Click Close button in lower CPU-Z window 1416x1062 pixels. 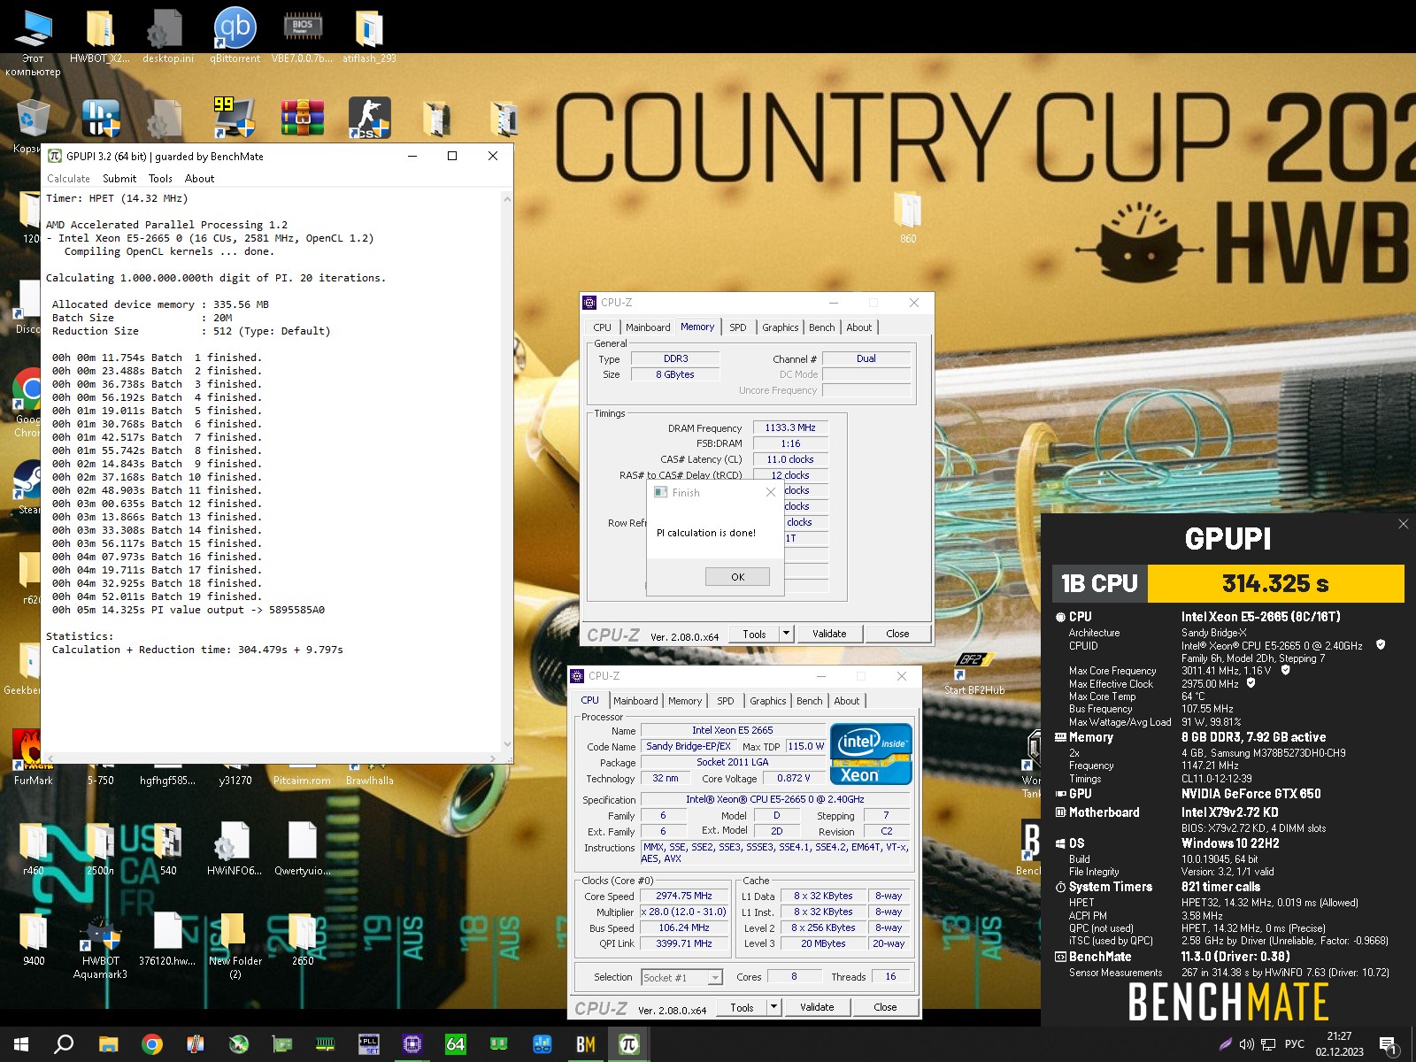pos(885,1007)
